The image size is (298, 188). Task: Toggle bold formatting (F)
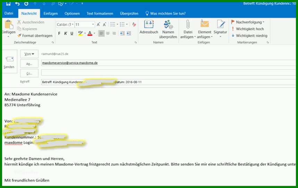pos(59,34)
